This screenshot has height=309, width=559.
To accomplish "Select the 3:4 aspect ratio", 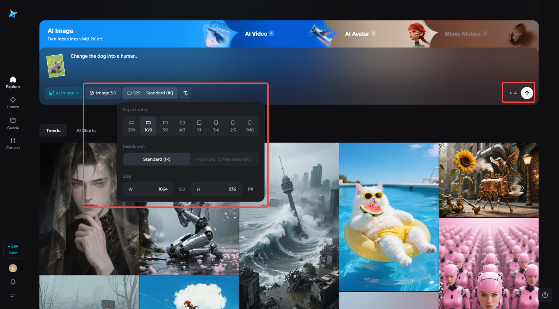I will point(216,126).
